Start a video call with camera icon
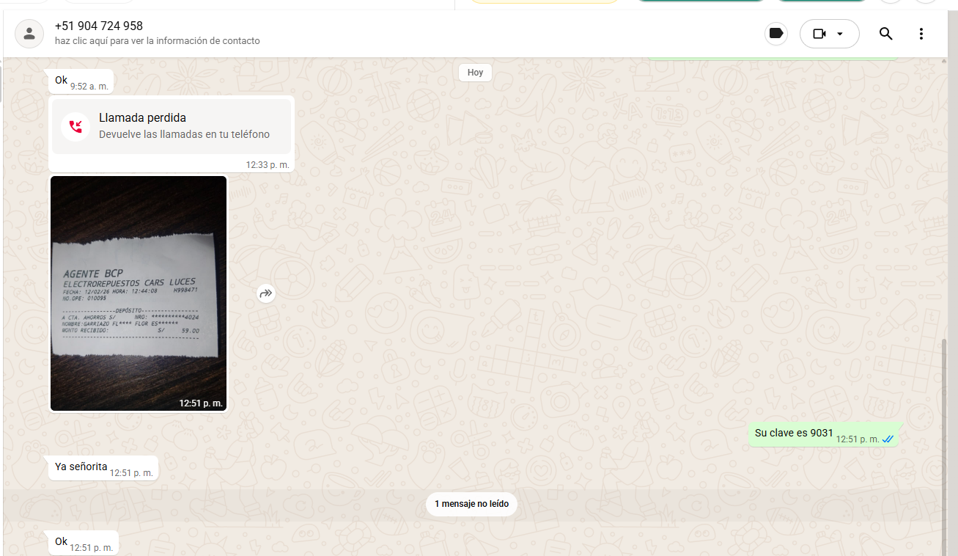Viewport: 958px width, 556px height. point(819,34)
